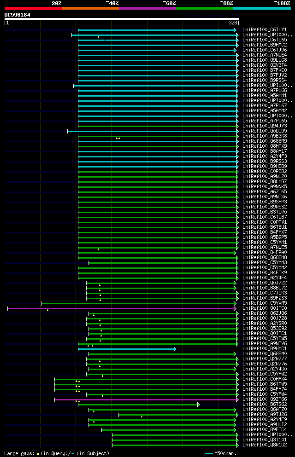
Task: Select label UniRef100_A7PU67
Action: pos(265,106)
